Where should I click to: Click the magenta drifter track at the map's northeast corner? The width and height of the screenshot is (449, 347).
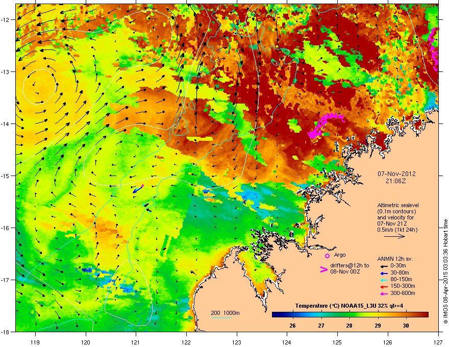tap(434, 48)
